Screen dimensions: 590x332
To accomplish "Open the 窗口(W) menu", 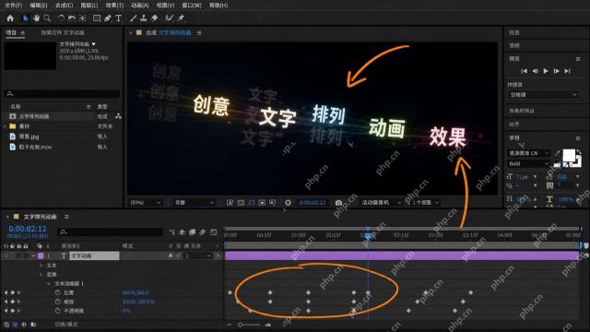I will click(x=192, y=6).
